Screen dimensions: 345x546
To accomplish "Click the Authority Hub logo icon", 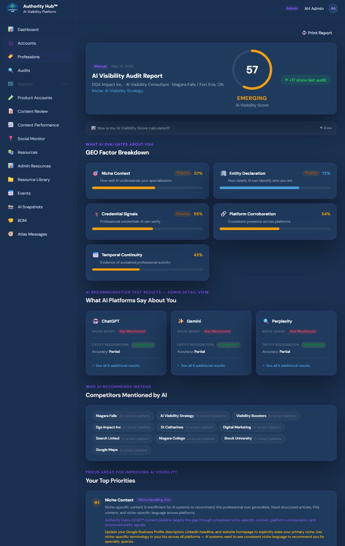I will 13,8.
